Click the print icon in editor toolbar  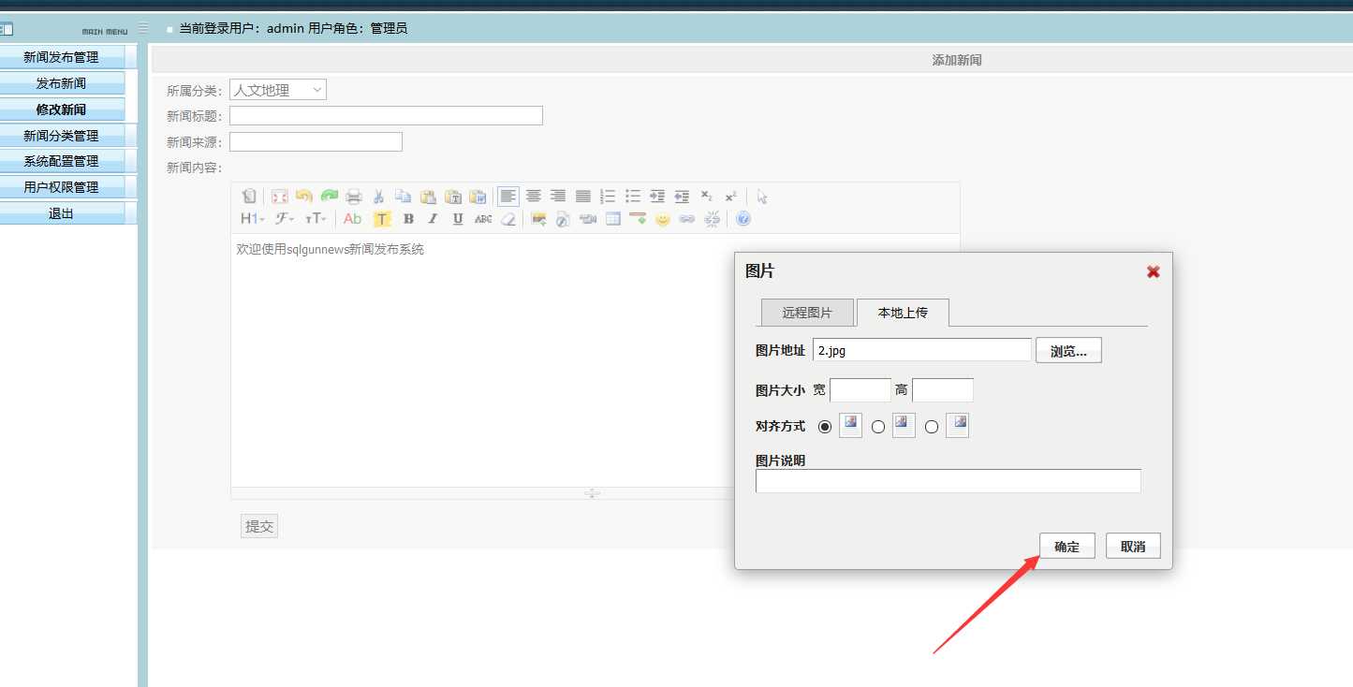tap(354, 197)
